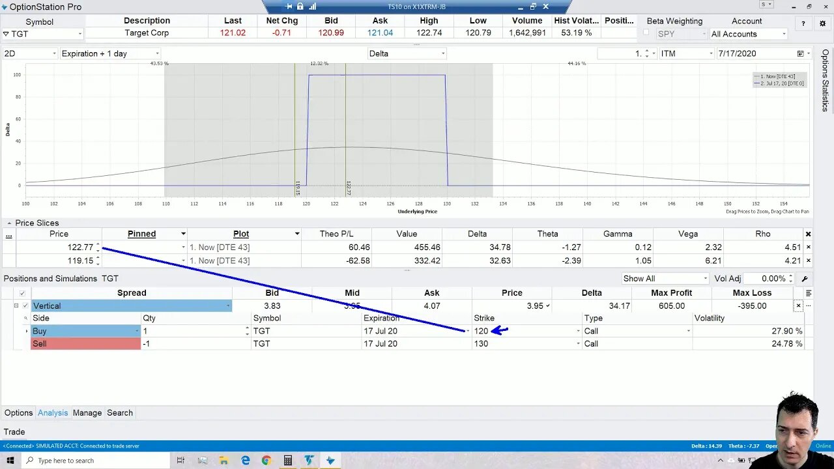Select the Volume value 1,642,991
Viewport: 834px width, 469px height.
pos(526,33)
